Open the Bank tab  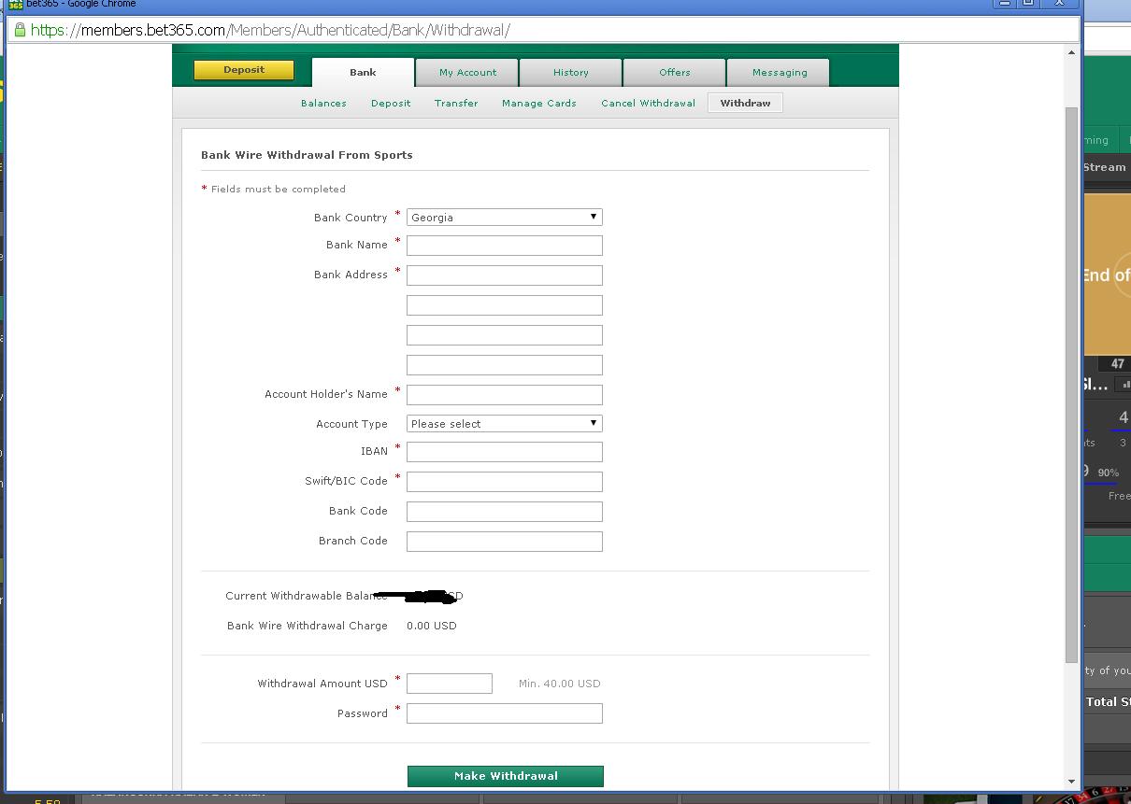tap(363, 73)
